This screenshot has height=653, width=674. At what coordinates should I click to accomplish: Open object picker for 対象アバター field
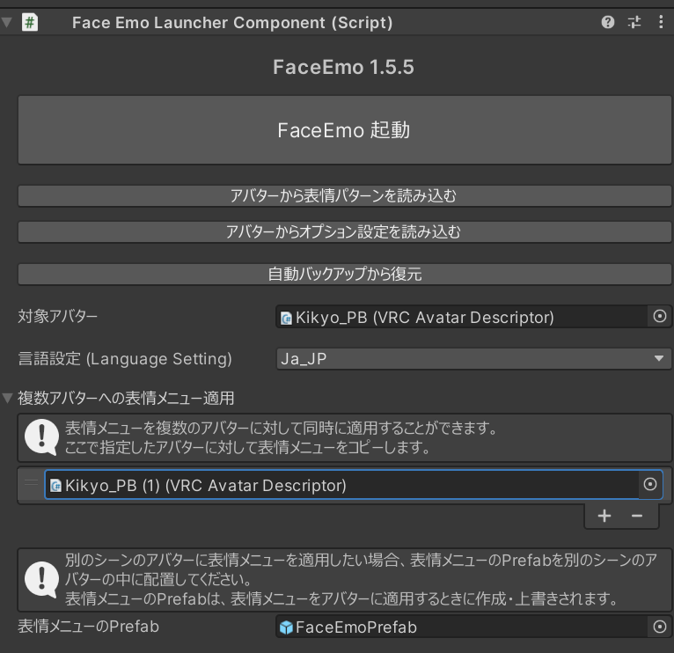659,317
